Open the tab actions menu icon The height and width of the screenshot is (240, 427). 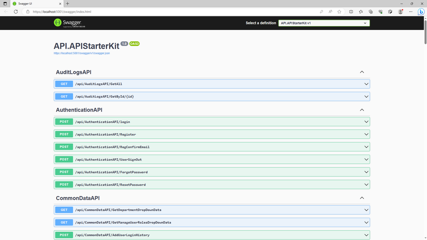tap(5, 4)
